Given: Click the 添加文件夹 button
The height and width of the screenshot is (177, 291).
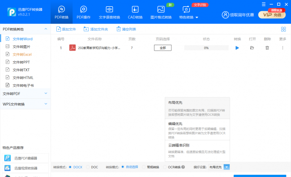Looking at the screenshot, I should pyautogui.click(x=96, y=29).
